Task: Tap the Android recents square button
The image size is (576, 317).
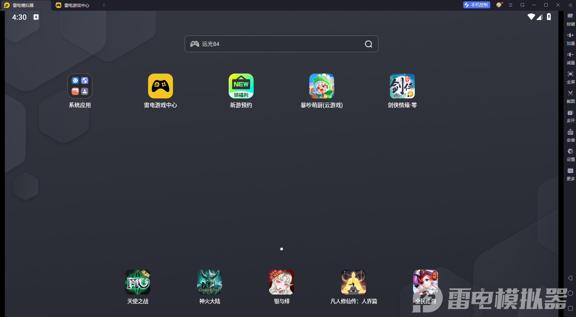Action: pos(570,308)
